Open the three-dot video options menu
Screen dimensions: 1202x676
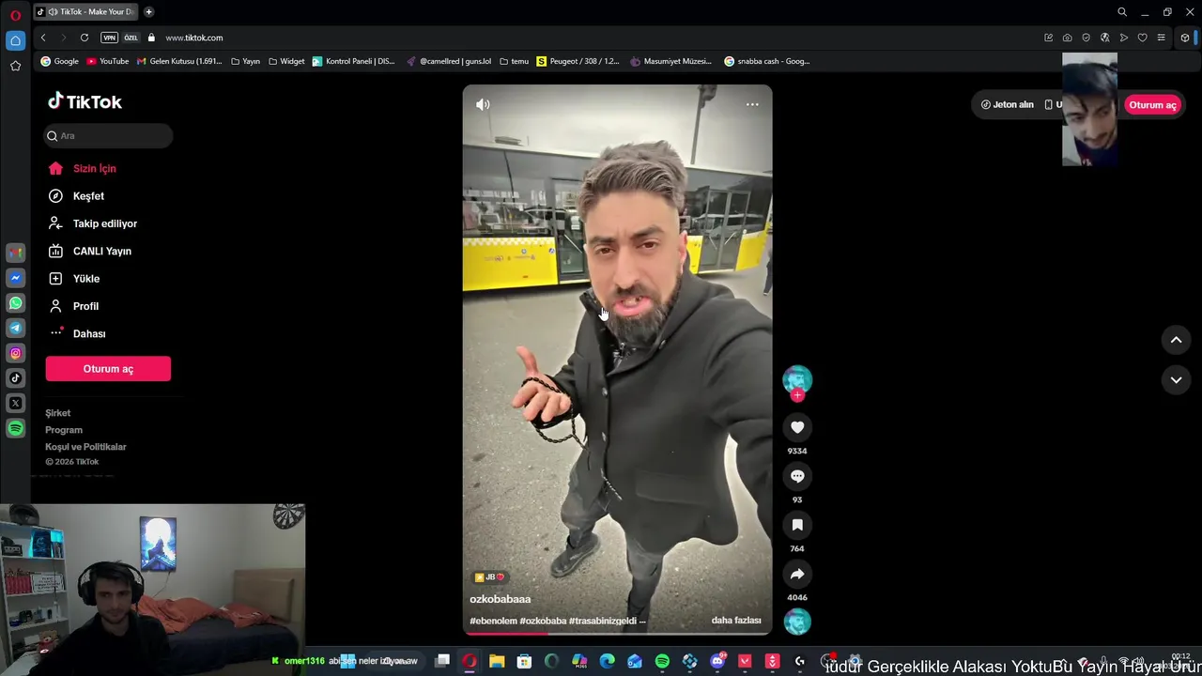[x=752, y=104]
